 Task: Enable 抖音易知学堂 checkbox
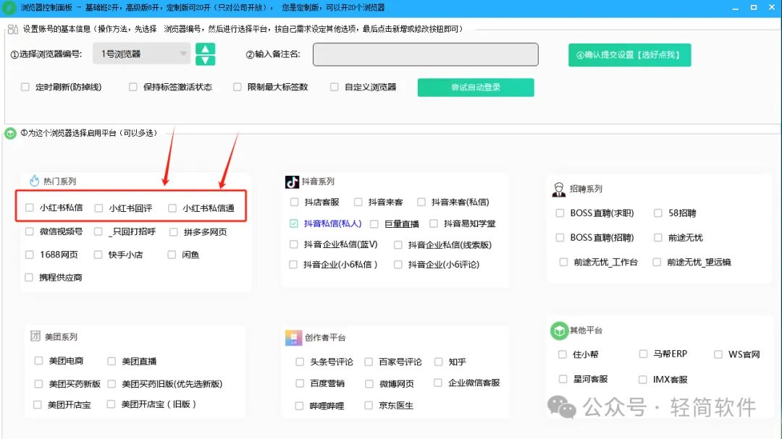click(x=434, y=223)
